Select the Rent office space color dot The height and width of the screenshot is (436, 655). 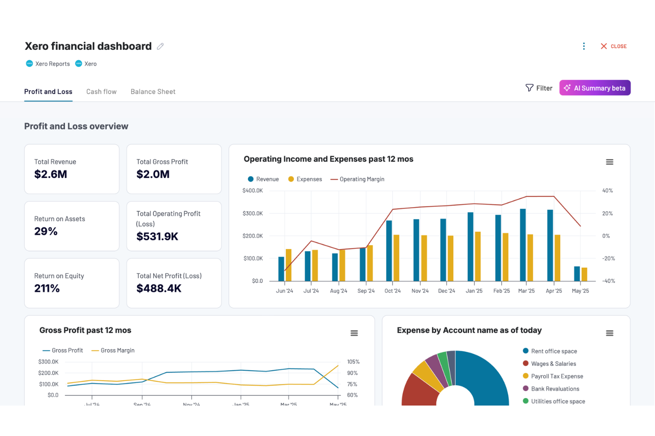pos(525,351)
